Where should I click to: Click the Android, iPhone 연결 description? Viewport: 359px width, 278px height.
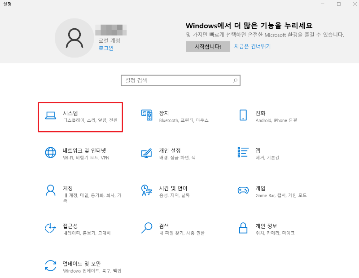pyautogui.click(x=276, y=120)
